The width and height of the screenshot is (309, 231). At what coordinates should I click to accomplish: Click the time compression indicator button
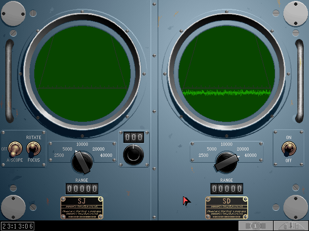tap(255, 226)
